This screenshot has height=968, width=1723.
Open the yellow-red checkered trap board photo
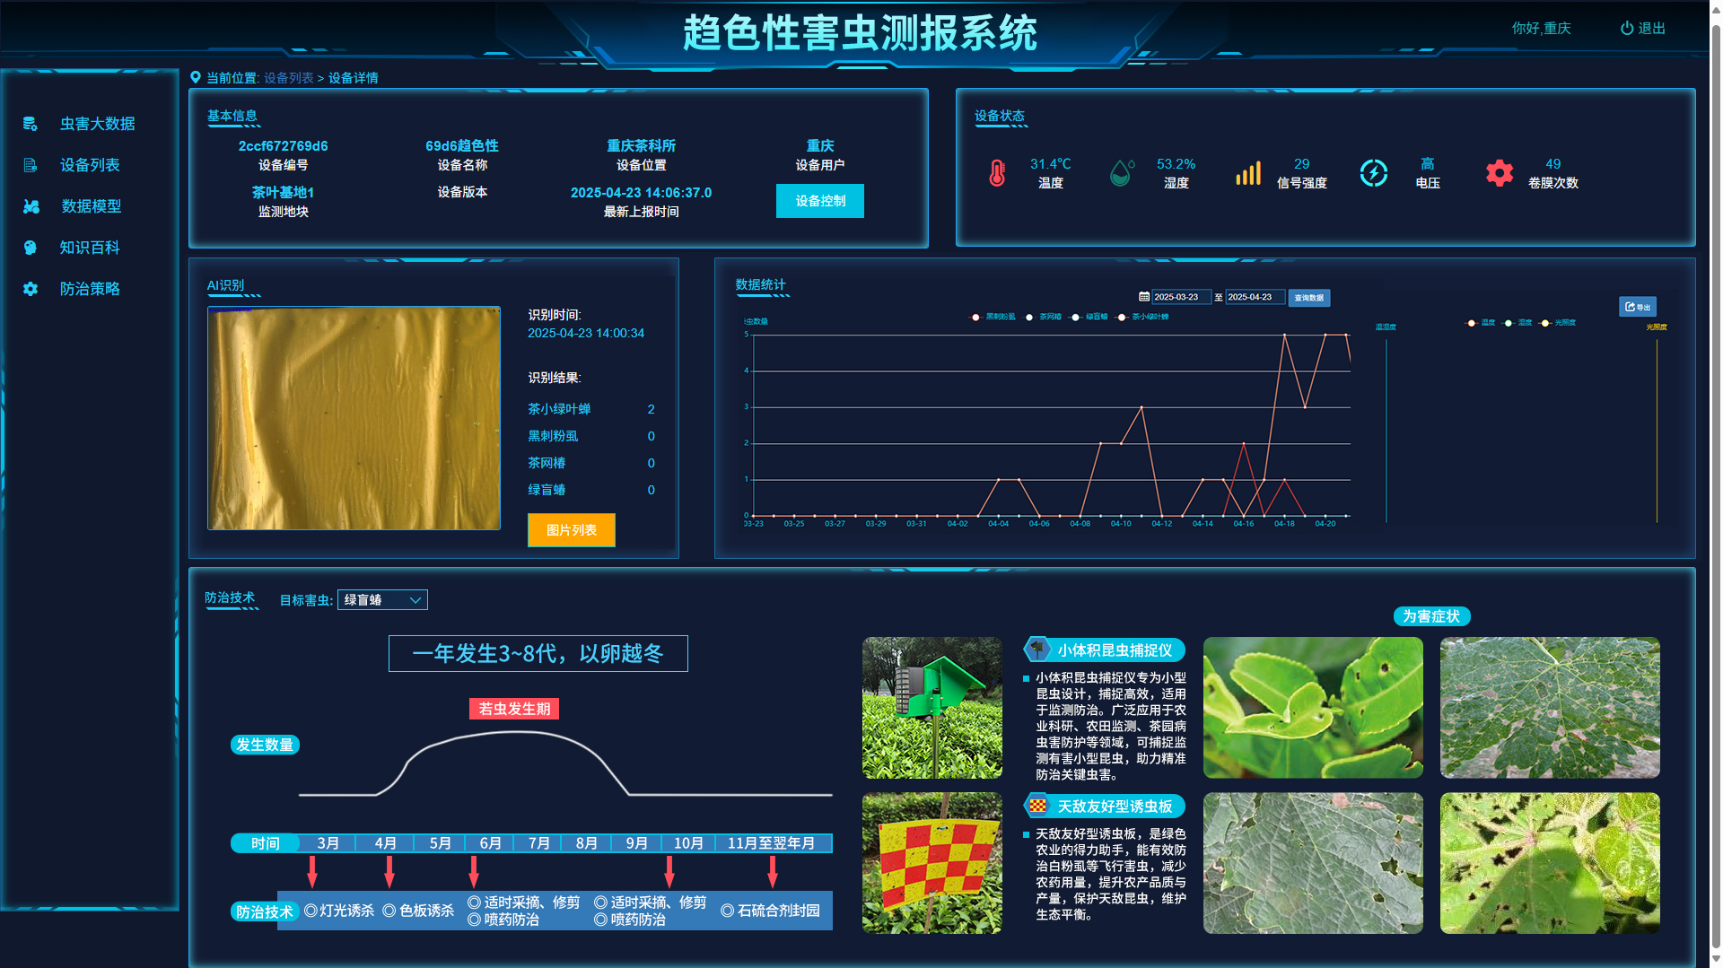tap(932, 863)
